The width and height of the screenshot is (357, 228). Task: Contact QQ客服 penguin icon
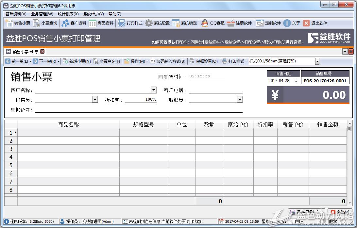tap(205, 23)
